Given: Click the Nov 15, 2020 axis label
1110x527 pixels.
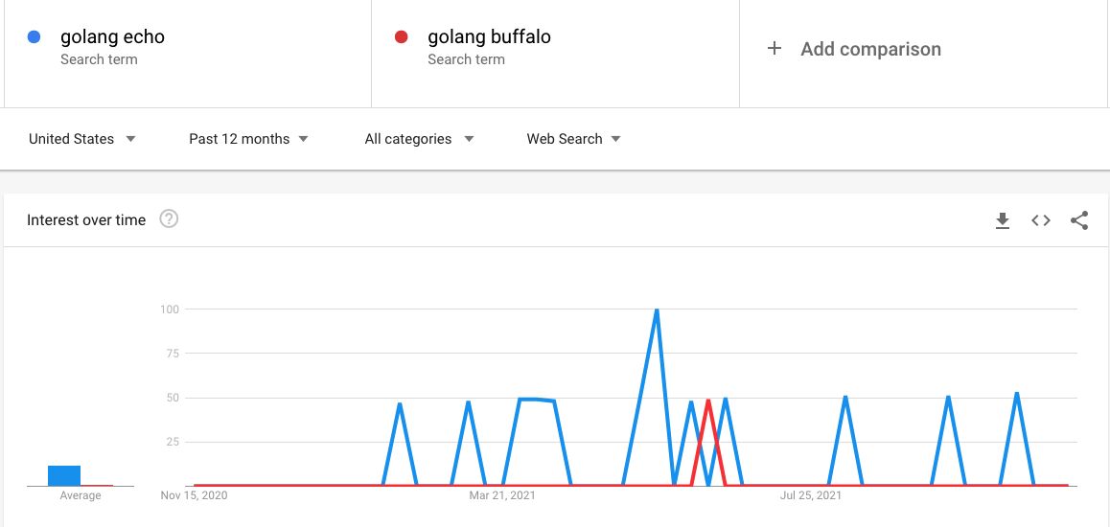Looking at the screenshot, I should click(x=194, y=496).
